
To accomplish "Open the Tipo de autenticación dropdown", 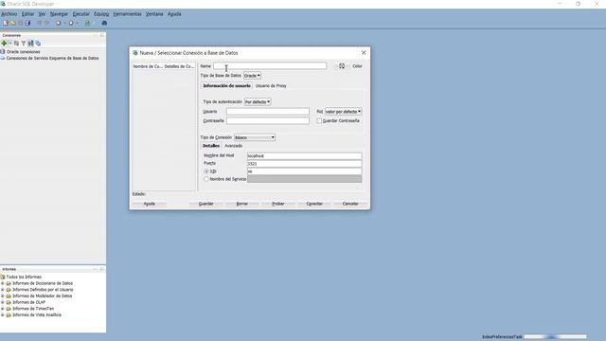I will 258,101.
